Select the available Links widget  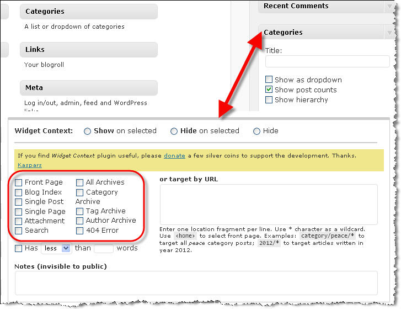tap(89, 50)
